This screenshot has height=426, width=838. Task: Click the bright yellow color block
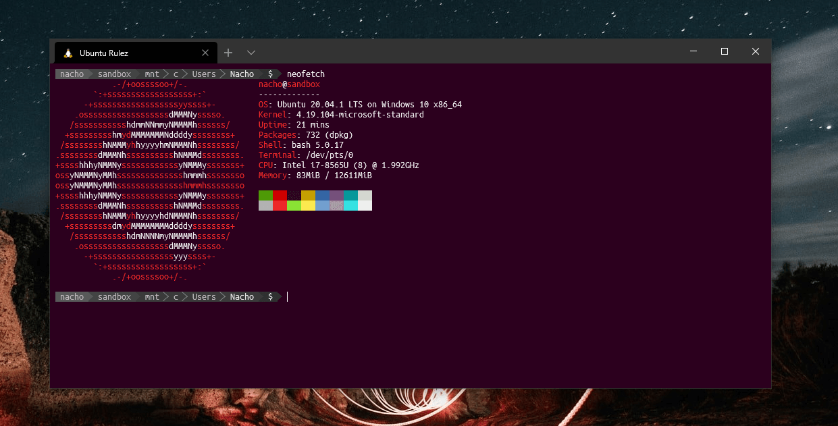coord(308,205)
